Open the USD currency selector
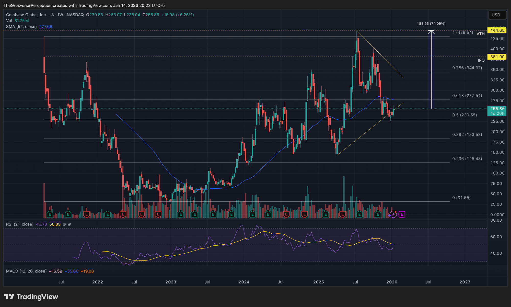Viewport: 511px width, 307px height. pyautogui.click(x=496, y=15)
